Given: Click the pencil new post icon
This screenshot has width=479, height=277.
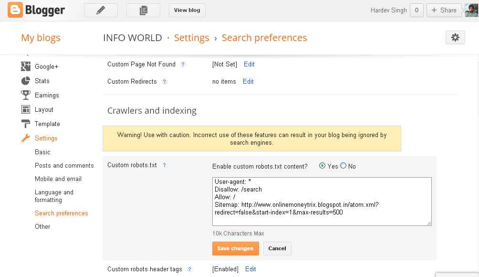Looking at the screenshot, I should point(101,10).
